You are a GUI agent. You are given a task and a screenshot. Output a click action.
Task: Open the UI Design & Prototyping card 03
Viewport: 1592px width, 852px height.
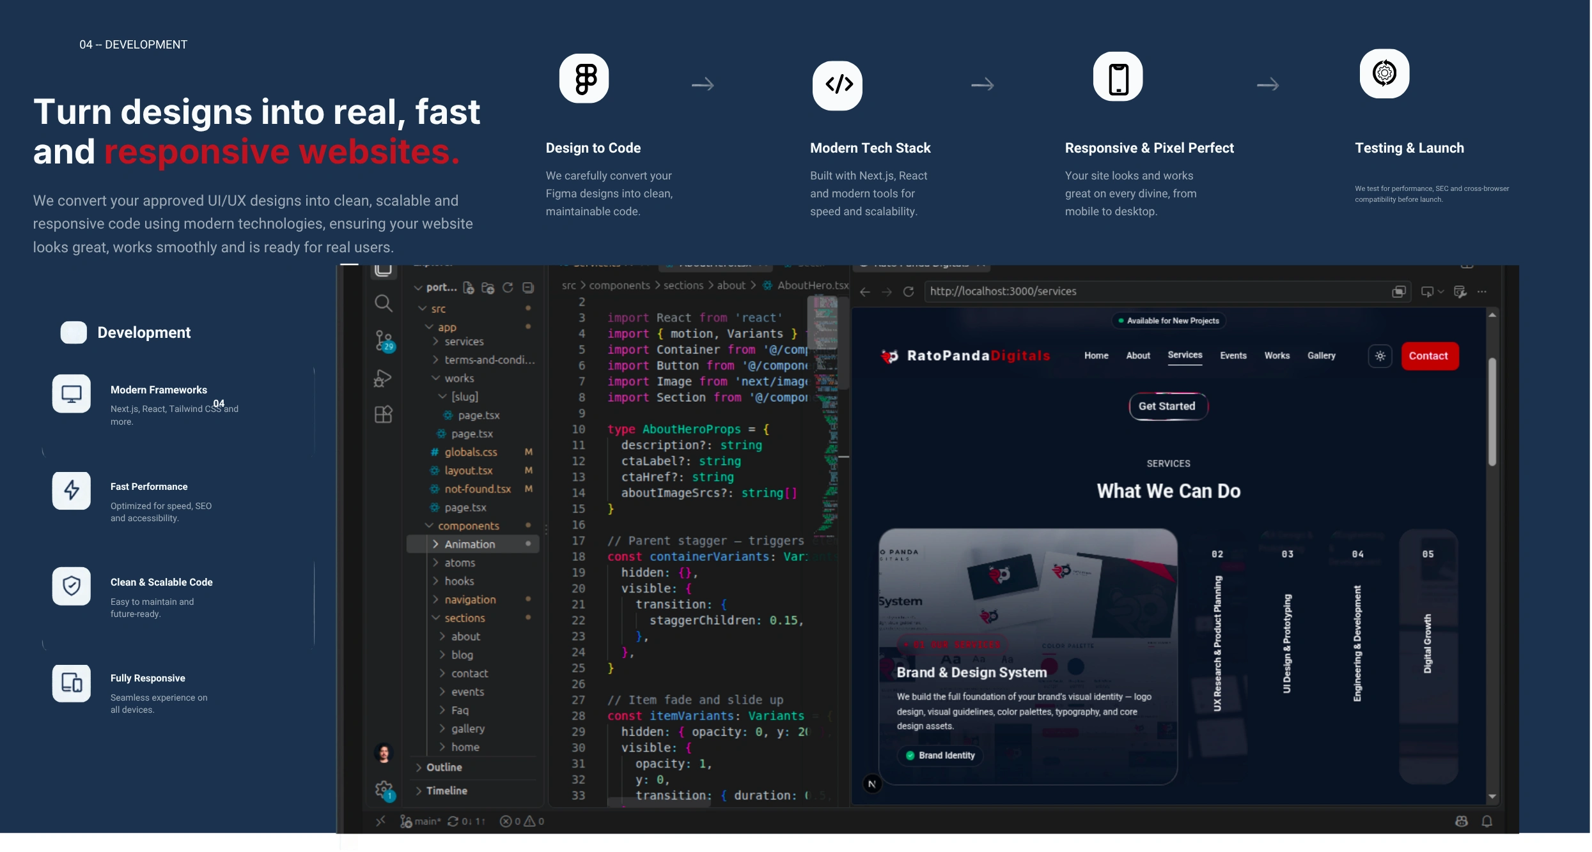(x=1287, y=657)
